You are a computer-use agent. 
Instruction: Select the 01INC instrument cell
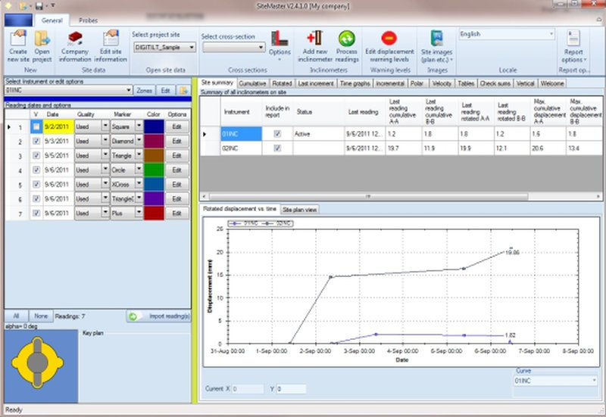(241, 134)
